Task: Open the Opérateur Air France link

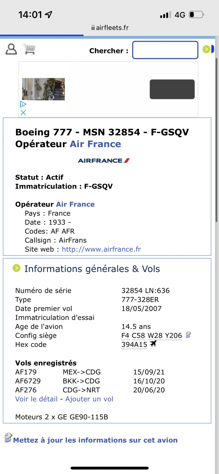Action: click(x=75, y=204)
